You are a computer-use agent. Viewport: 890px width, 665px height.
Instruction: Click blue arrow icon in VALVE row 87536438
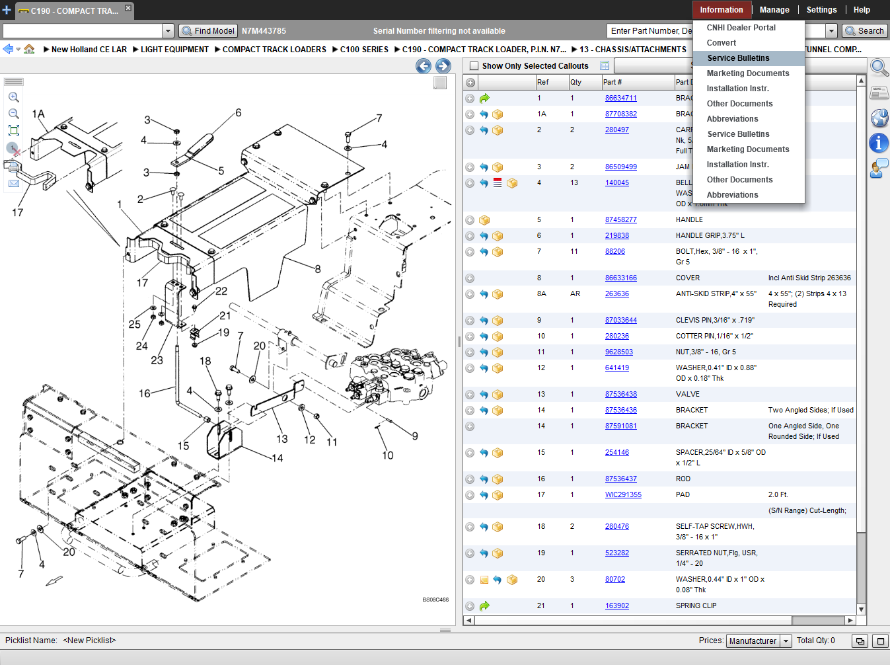[x=484, y=394]
